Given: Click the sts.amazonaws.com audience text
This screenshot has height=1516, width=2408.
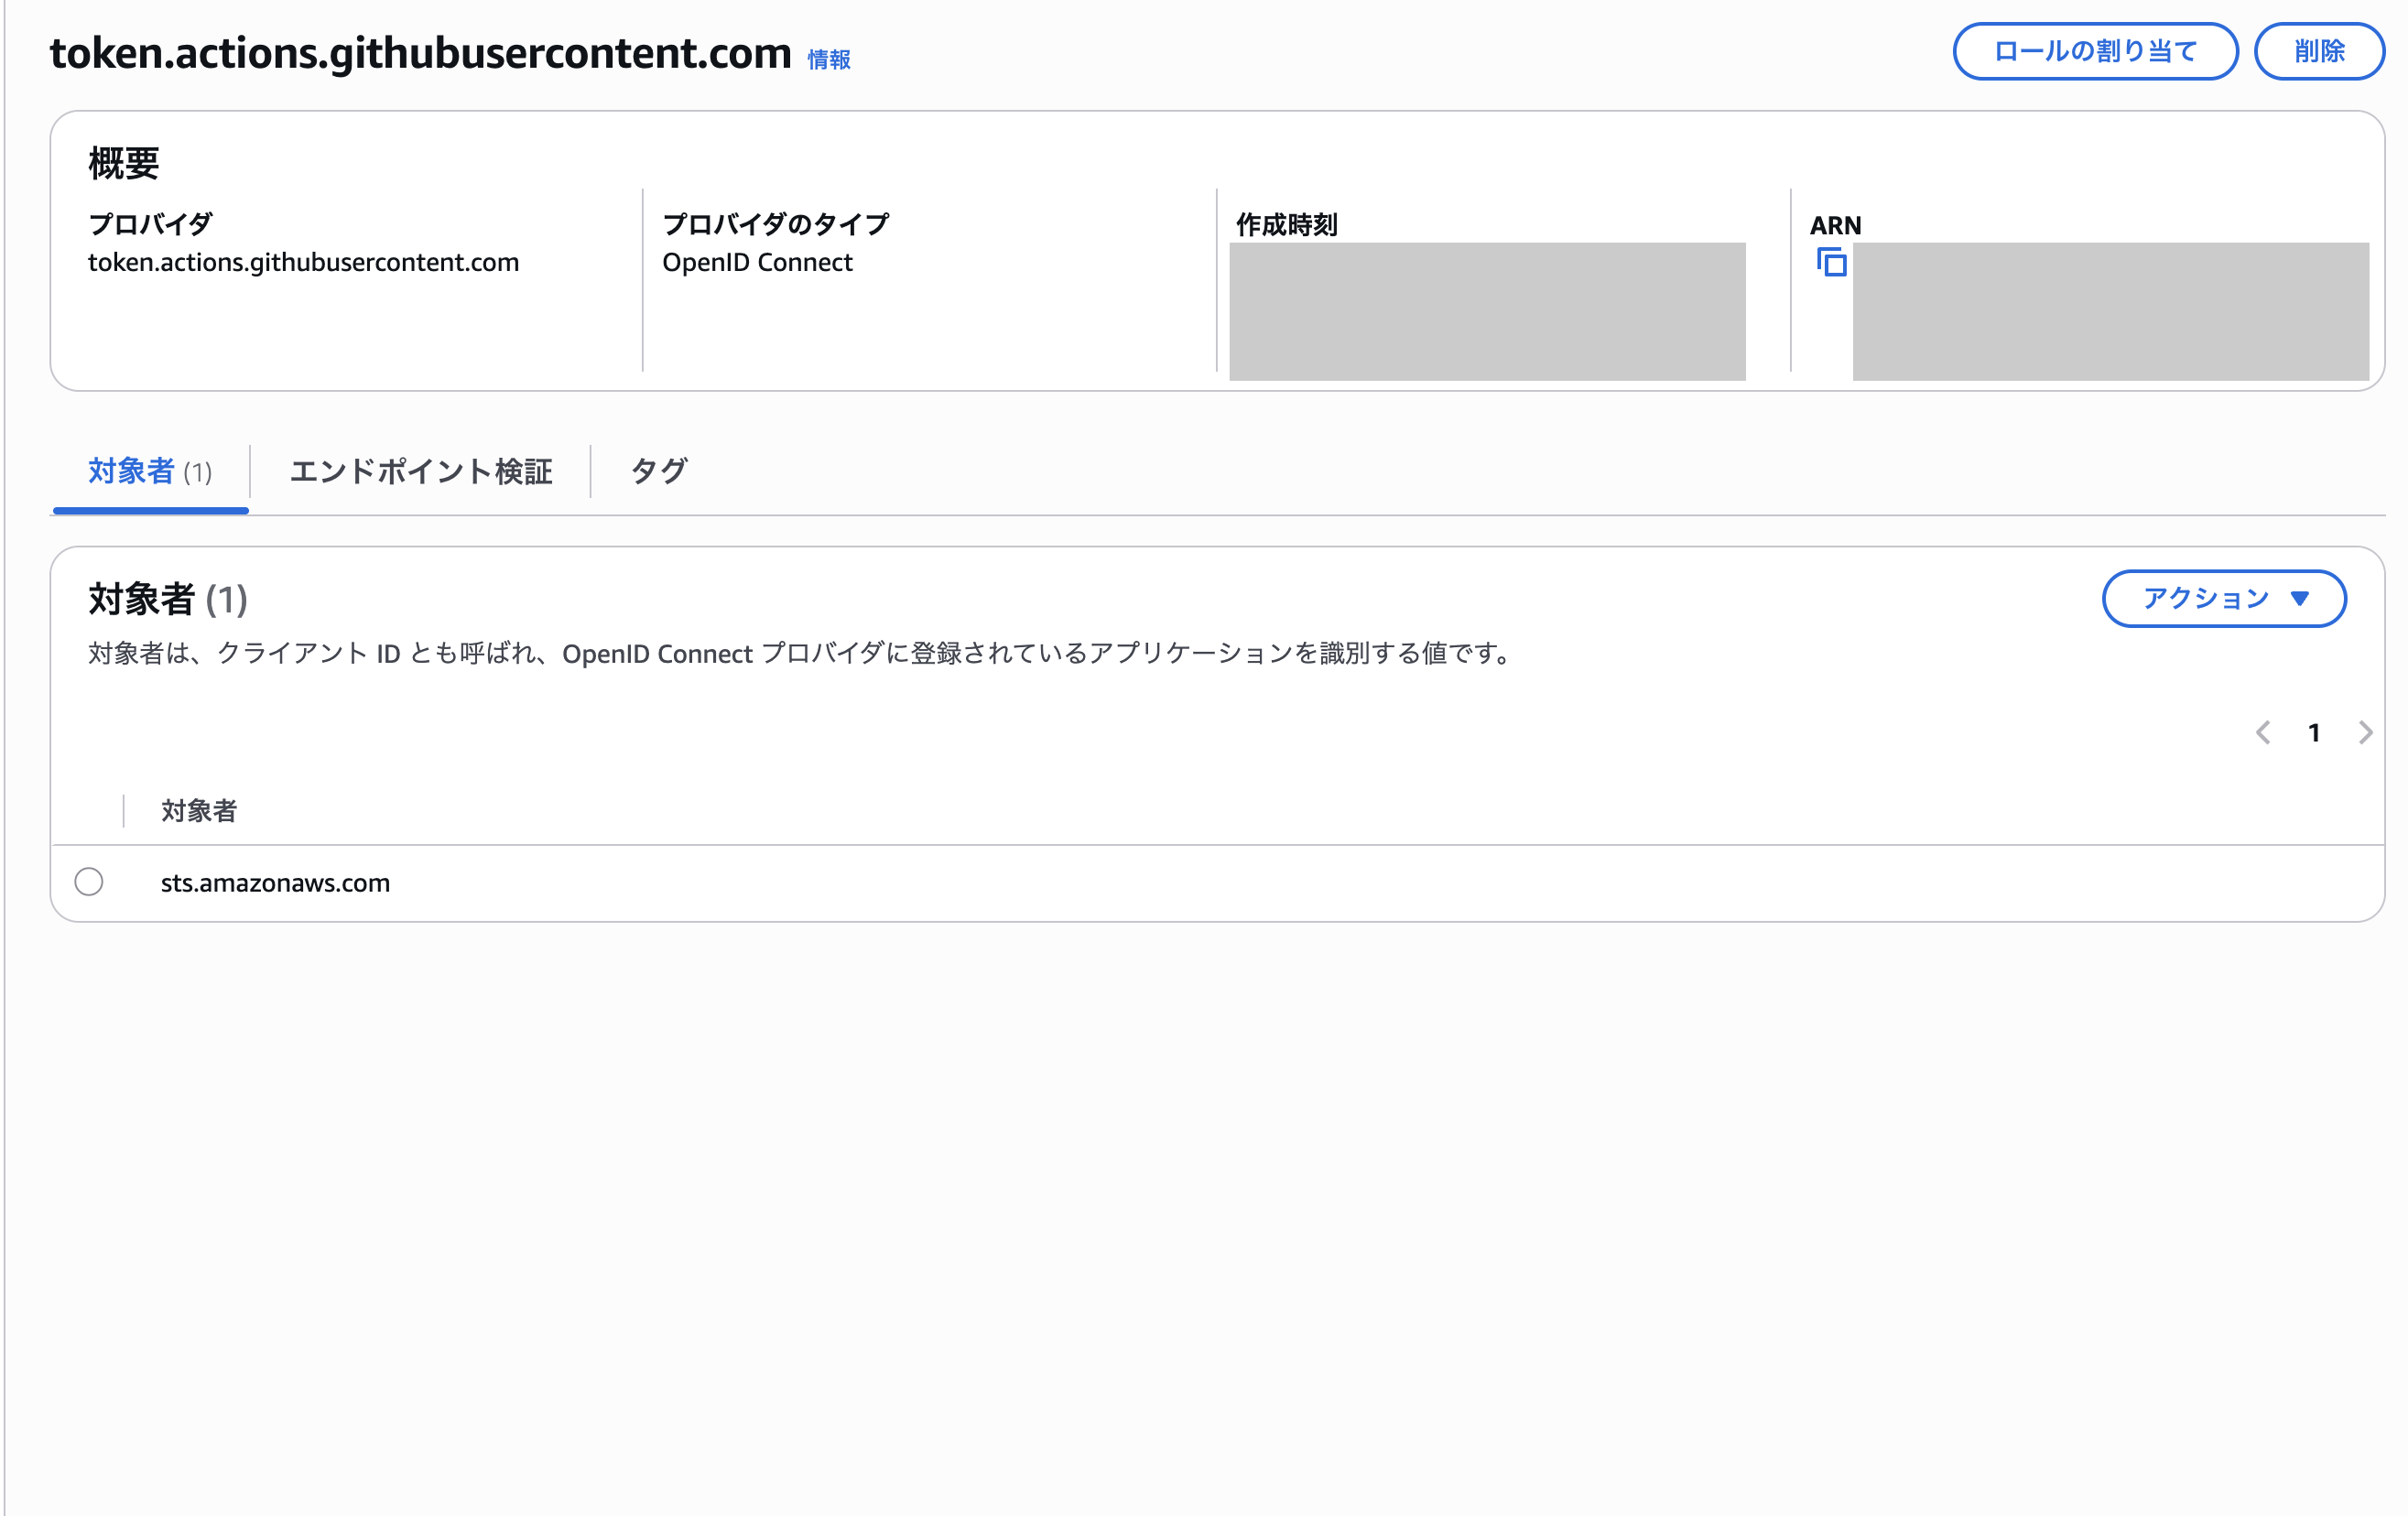Looking at the screenshot, I should coord(275,883).
